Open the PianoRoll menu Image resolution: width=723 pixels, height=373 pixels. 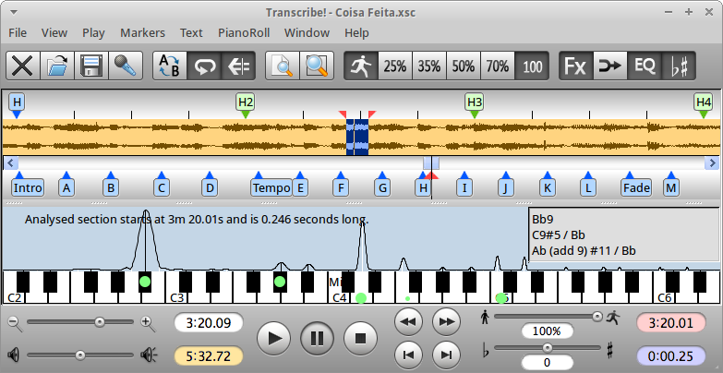244,32
